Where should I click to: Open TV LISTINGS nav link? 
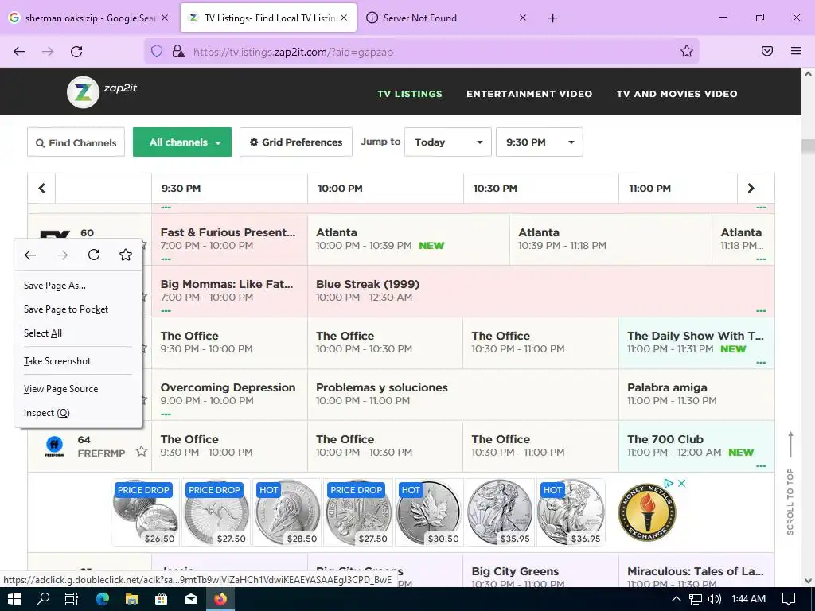tap(410, 94)
